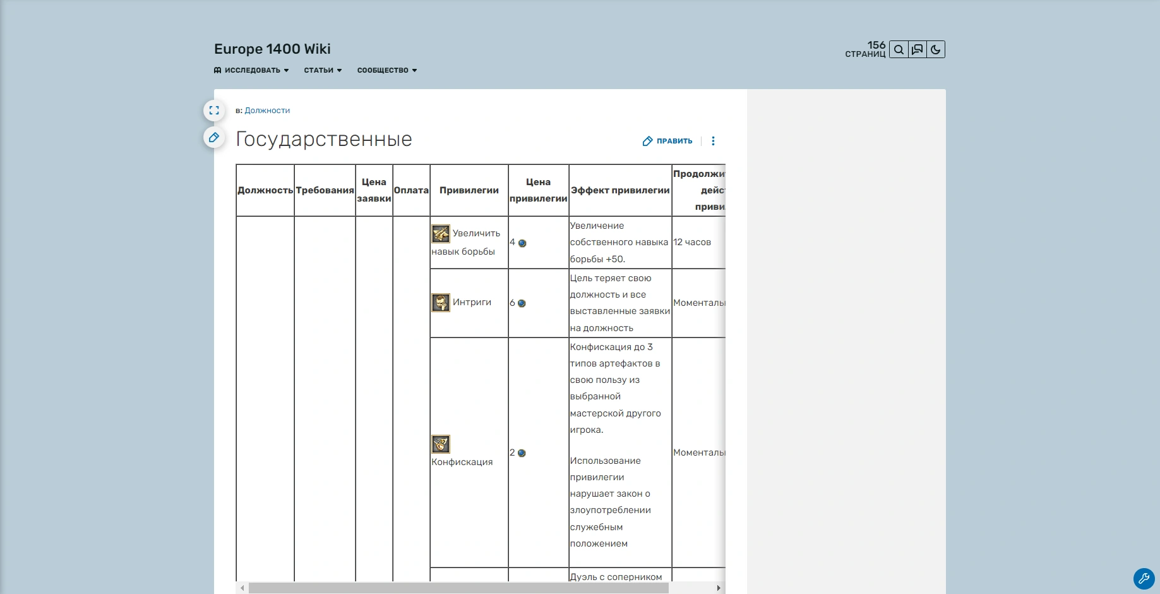Click the effect text about борьбы +50
Viewport: 1160px width, 594px height.
click(x=619, y=243)
